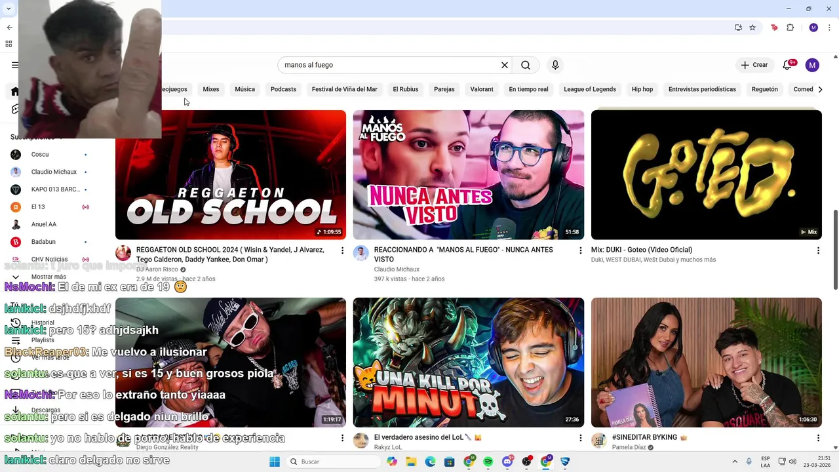Open the El 13 subscription
Viewport: 839px width, 472px height.
pos(49,206)
